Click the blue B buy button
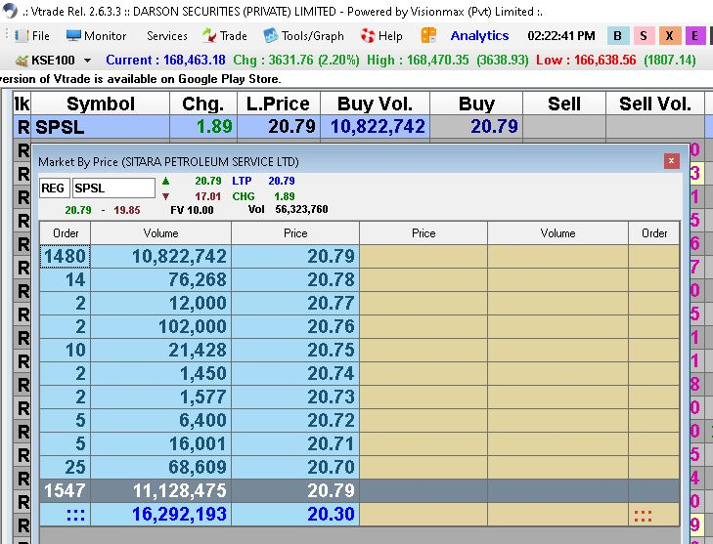 click(x=617, y=35)
